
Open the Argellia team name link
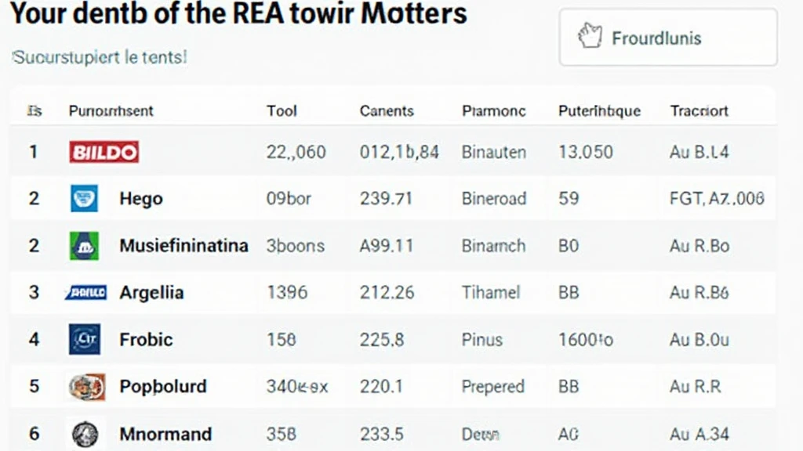pyautogui.click(x=151, y=293)
